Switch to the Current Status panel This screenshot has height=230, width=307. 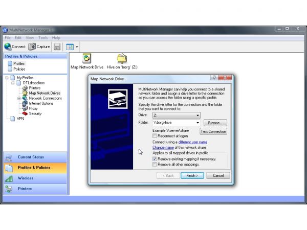[x=35, y=157]
